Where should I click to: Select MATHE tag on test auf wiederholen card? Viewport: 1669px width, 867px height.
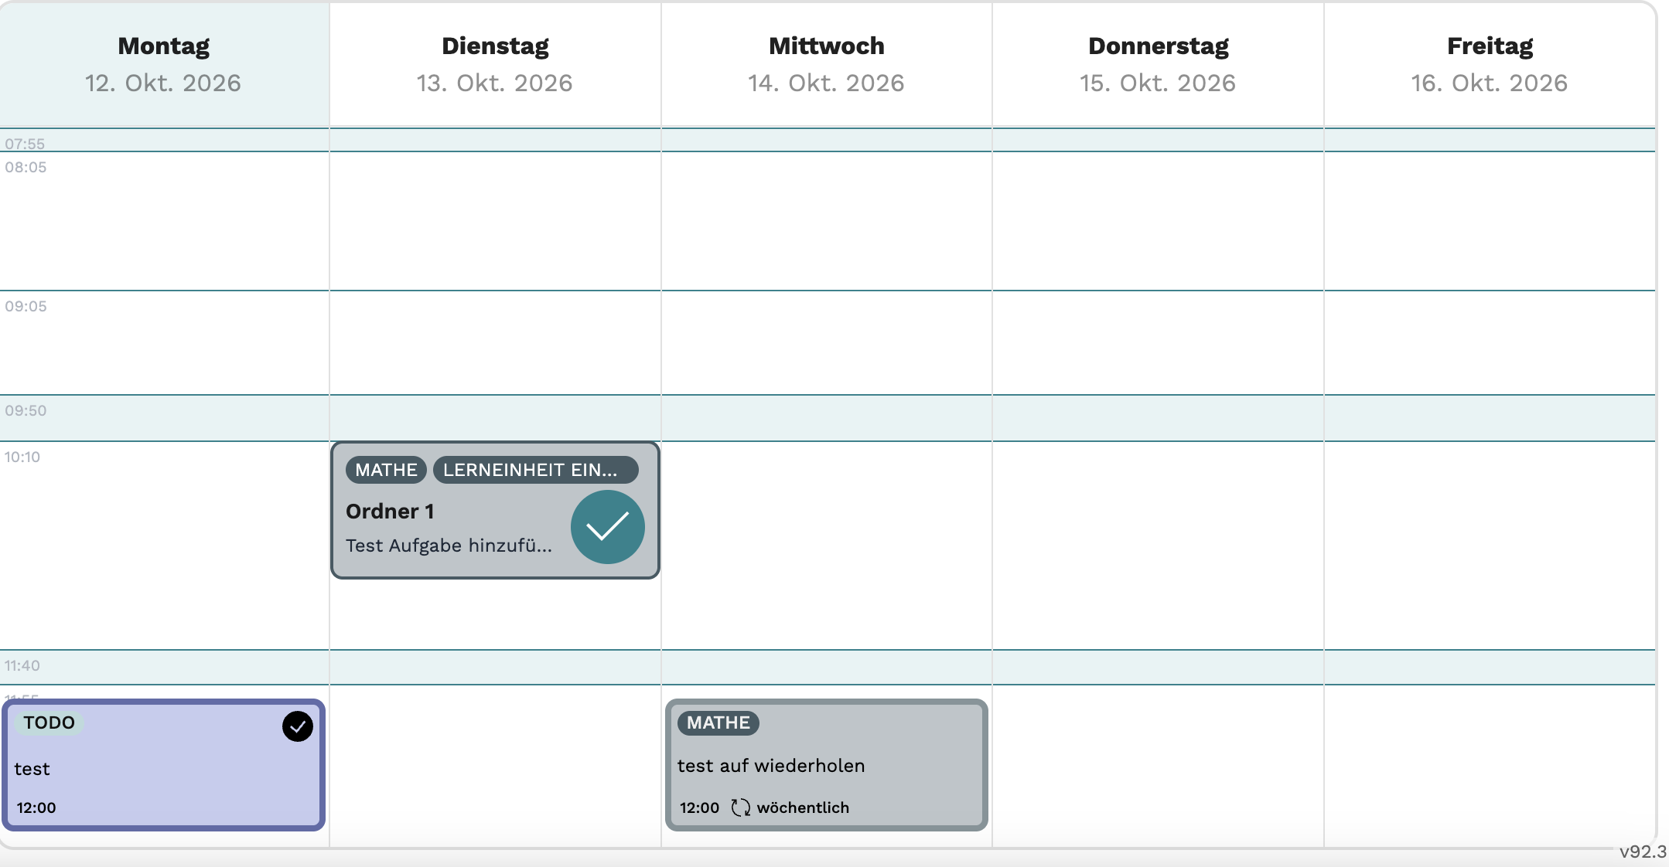point(718,722)
